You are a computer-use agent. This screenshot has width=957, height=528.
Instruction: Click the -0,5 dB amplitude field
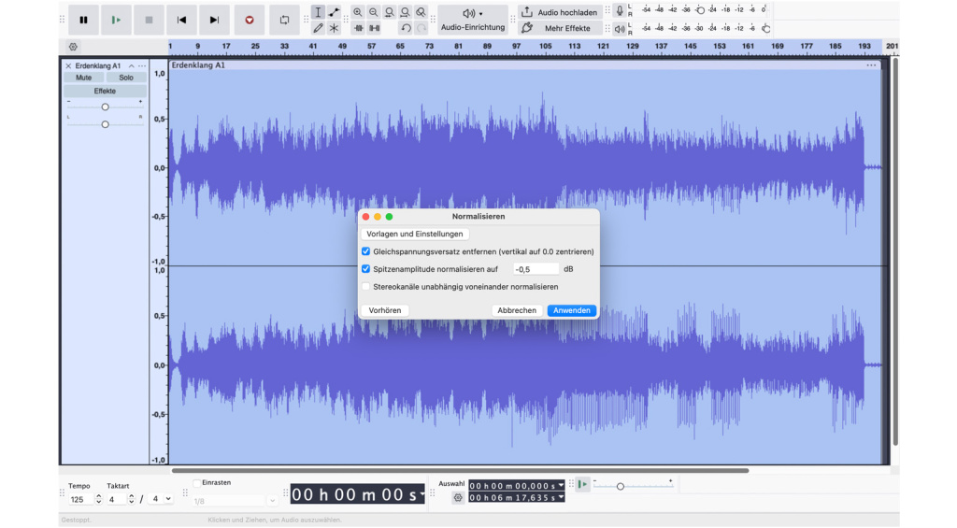tap(536, 269)
